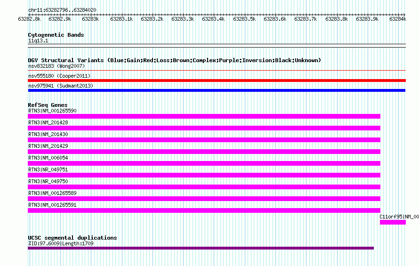Click the RTN3|NM_001265589 label

click(52, 193)
